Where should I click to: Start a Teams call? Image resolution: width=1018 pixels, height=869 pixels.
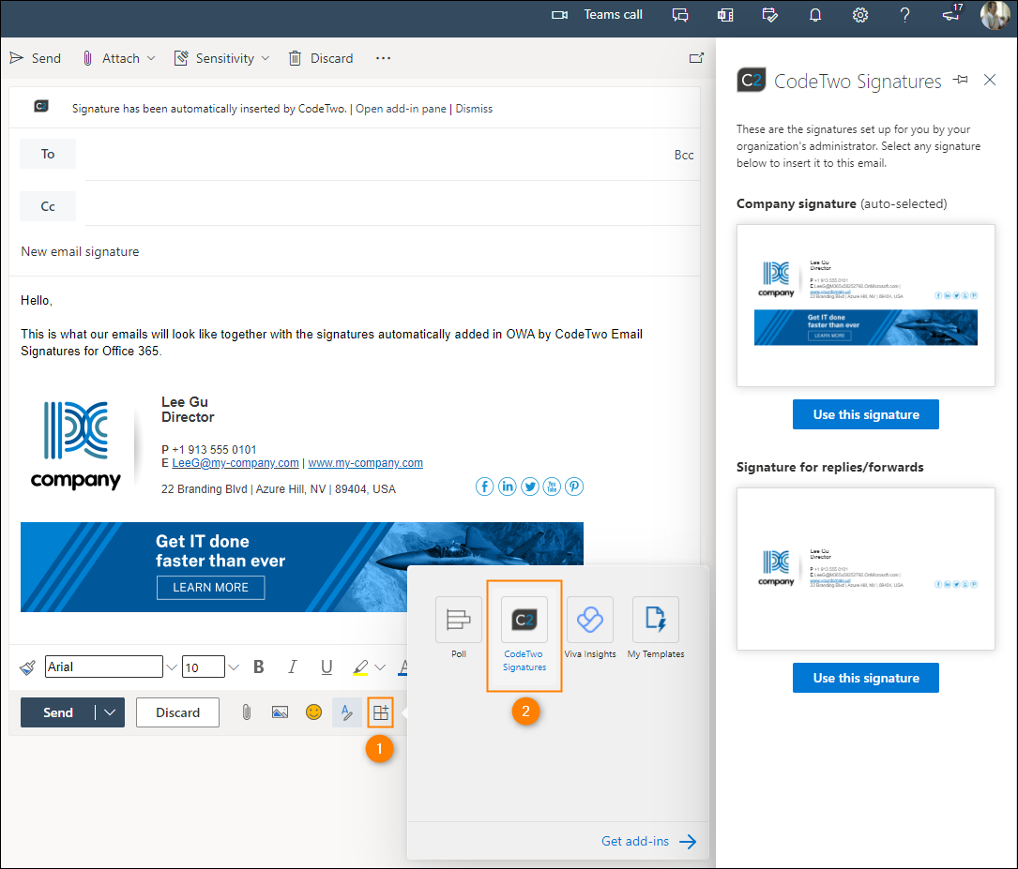[x=597, y=14]
